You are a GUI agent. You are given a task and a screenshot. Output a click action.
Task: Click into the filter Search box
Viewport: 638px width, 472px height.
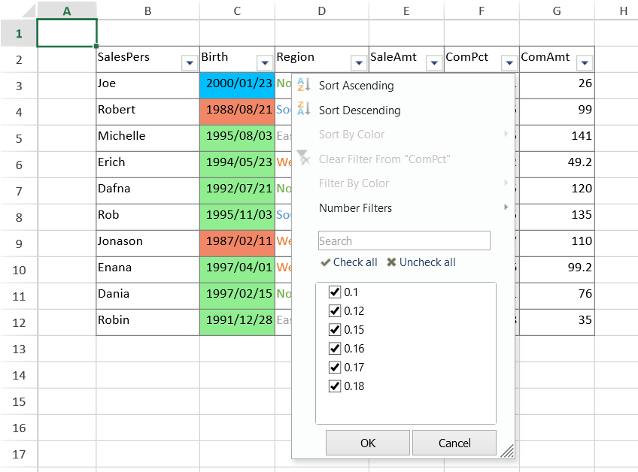[x=404, y=241]
